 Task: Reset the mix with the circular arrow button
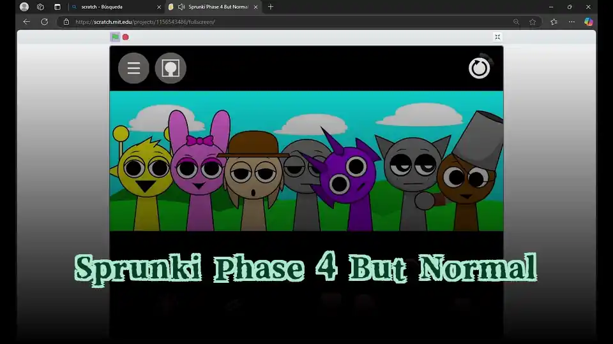click(480, 68)
